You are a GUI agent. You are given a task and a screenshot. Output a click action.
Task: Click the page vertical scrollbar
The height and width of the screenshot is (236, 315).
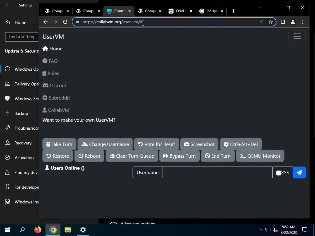click(314, 86)
